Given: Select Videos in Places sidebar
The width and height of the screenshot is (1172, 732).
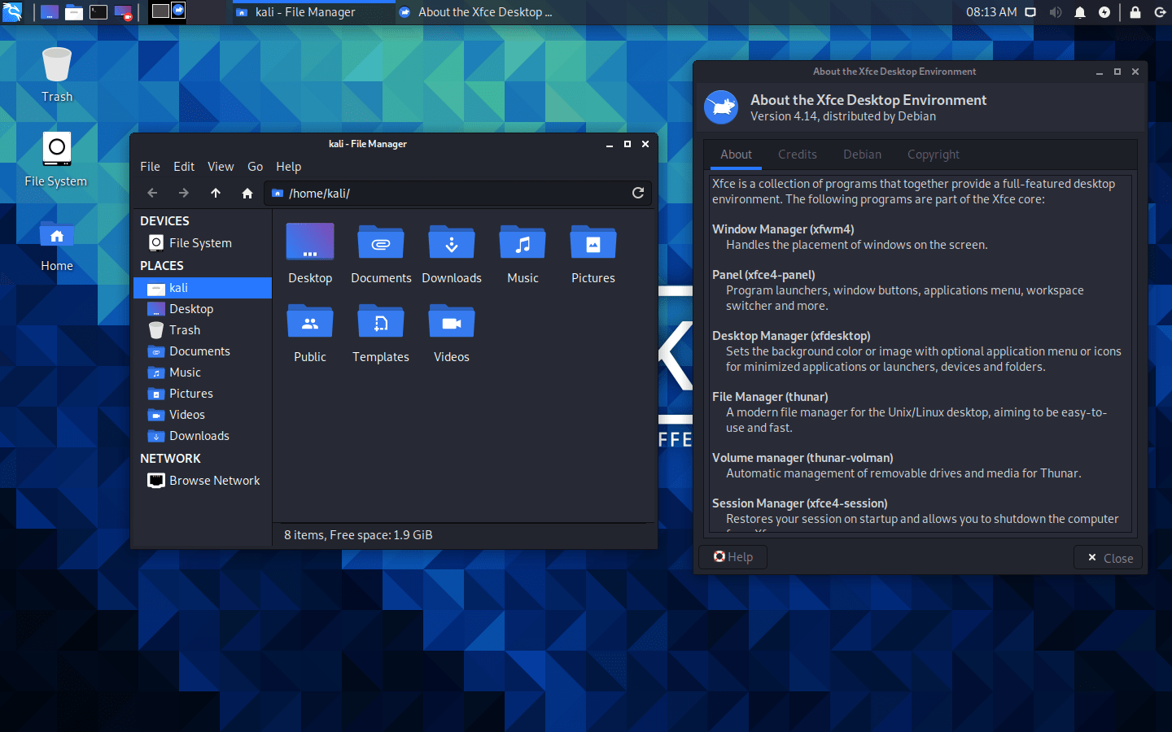Looking at the screenshot, I should 203,415.
